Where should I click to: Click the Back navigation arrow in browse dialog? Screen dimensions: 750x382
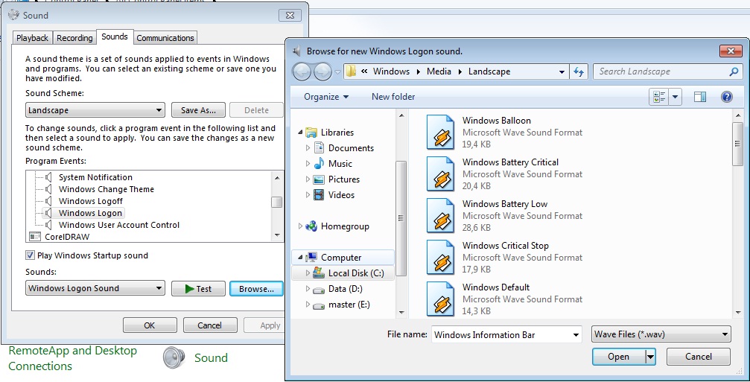point(302,71)
